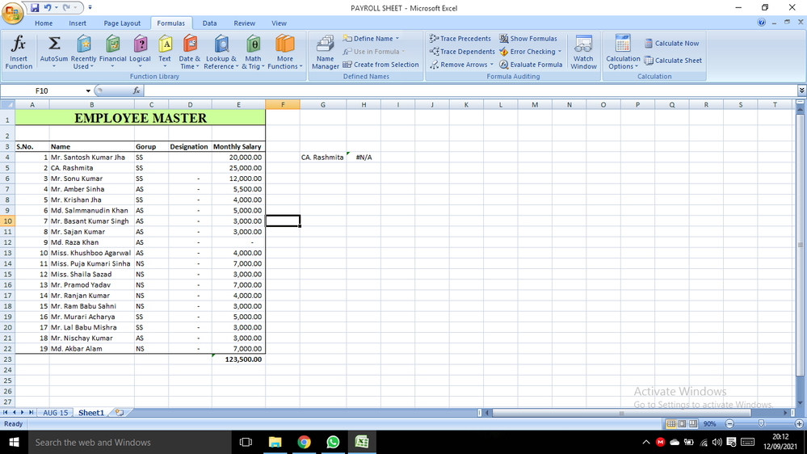The height and width of the screenshot is (454, 807).
Task: Open Microsoft Excel Help
Action: pos(761,23)
